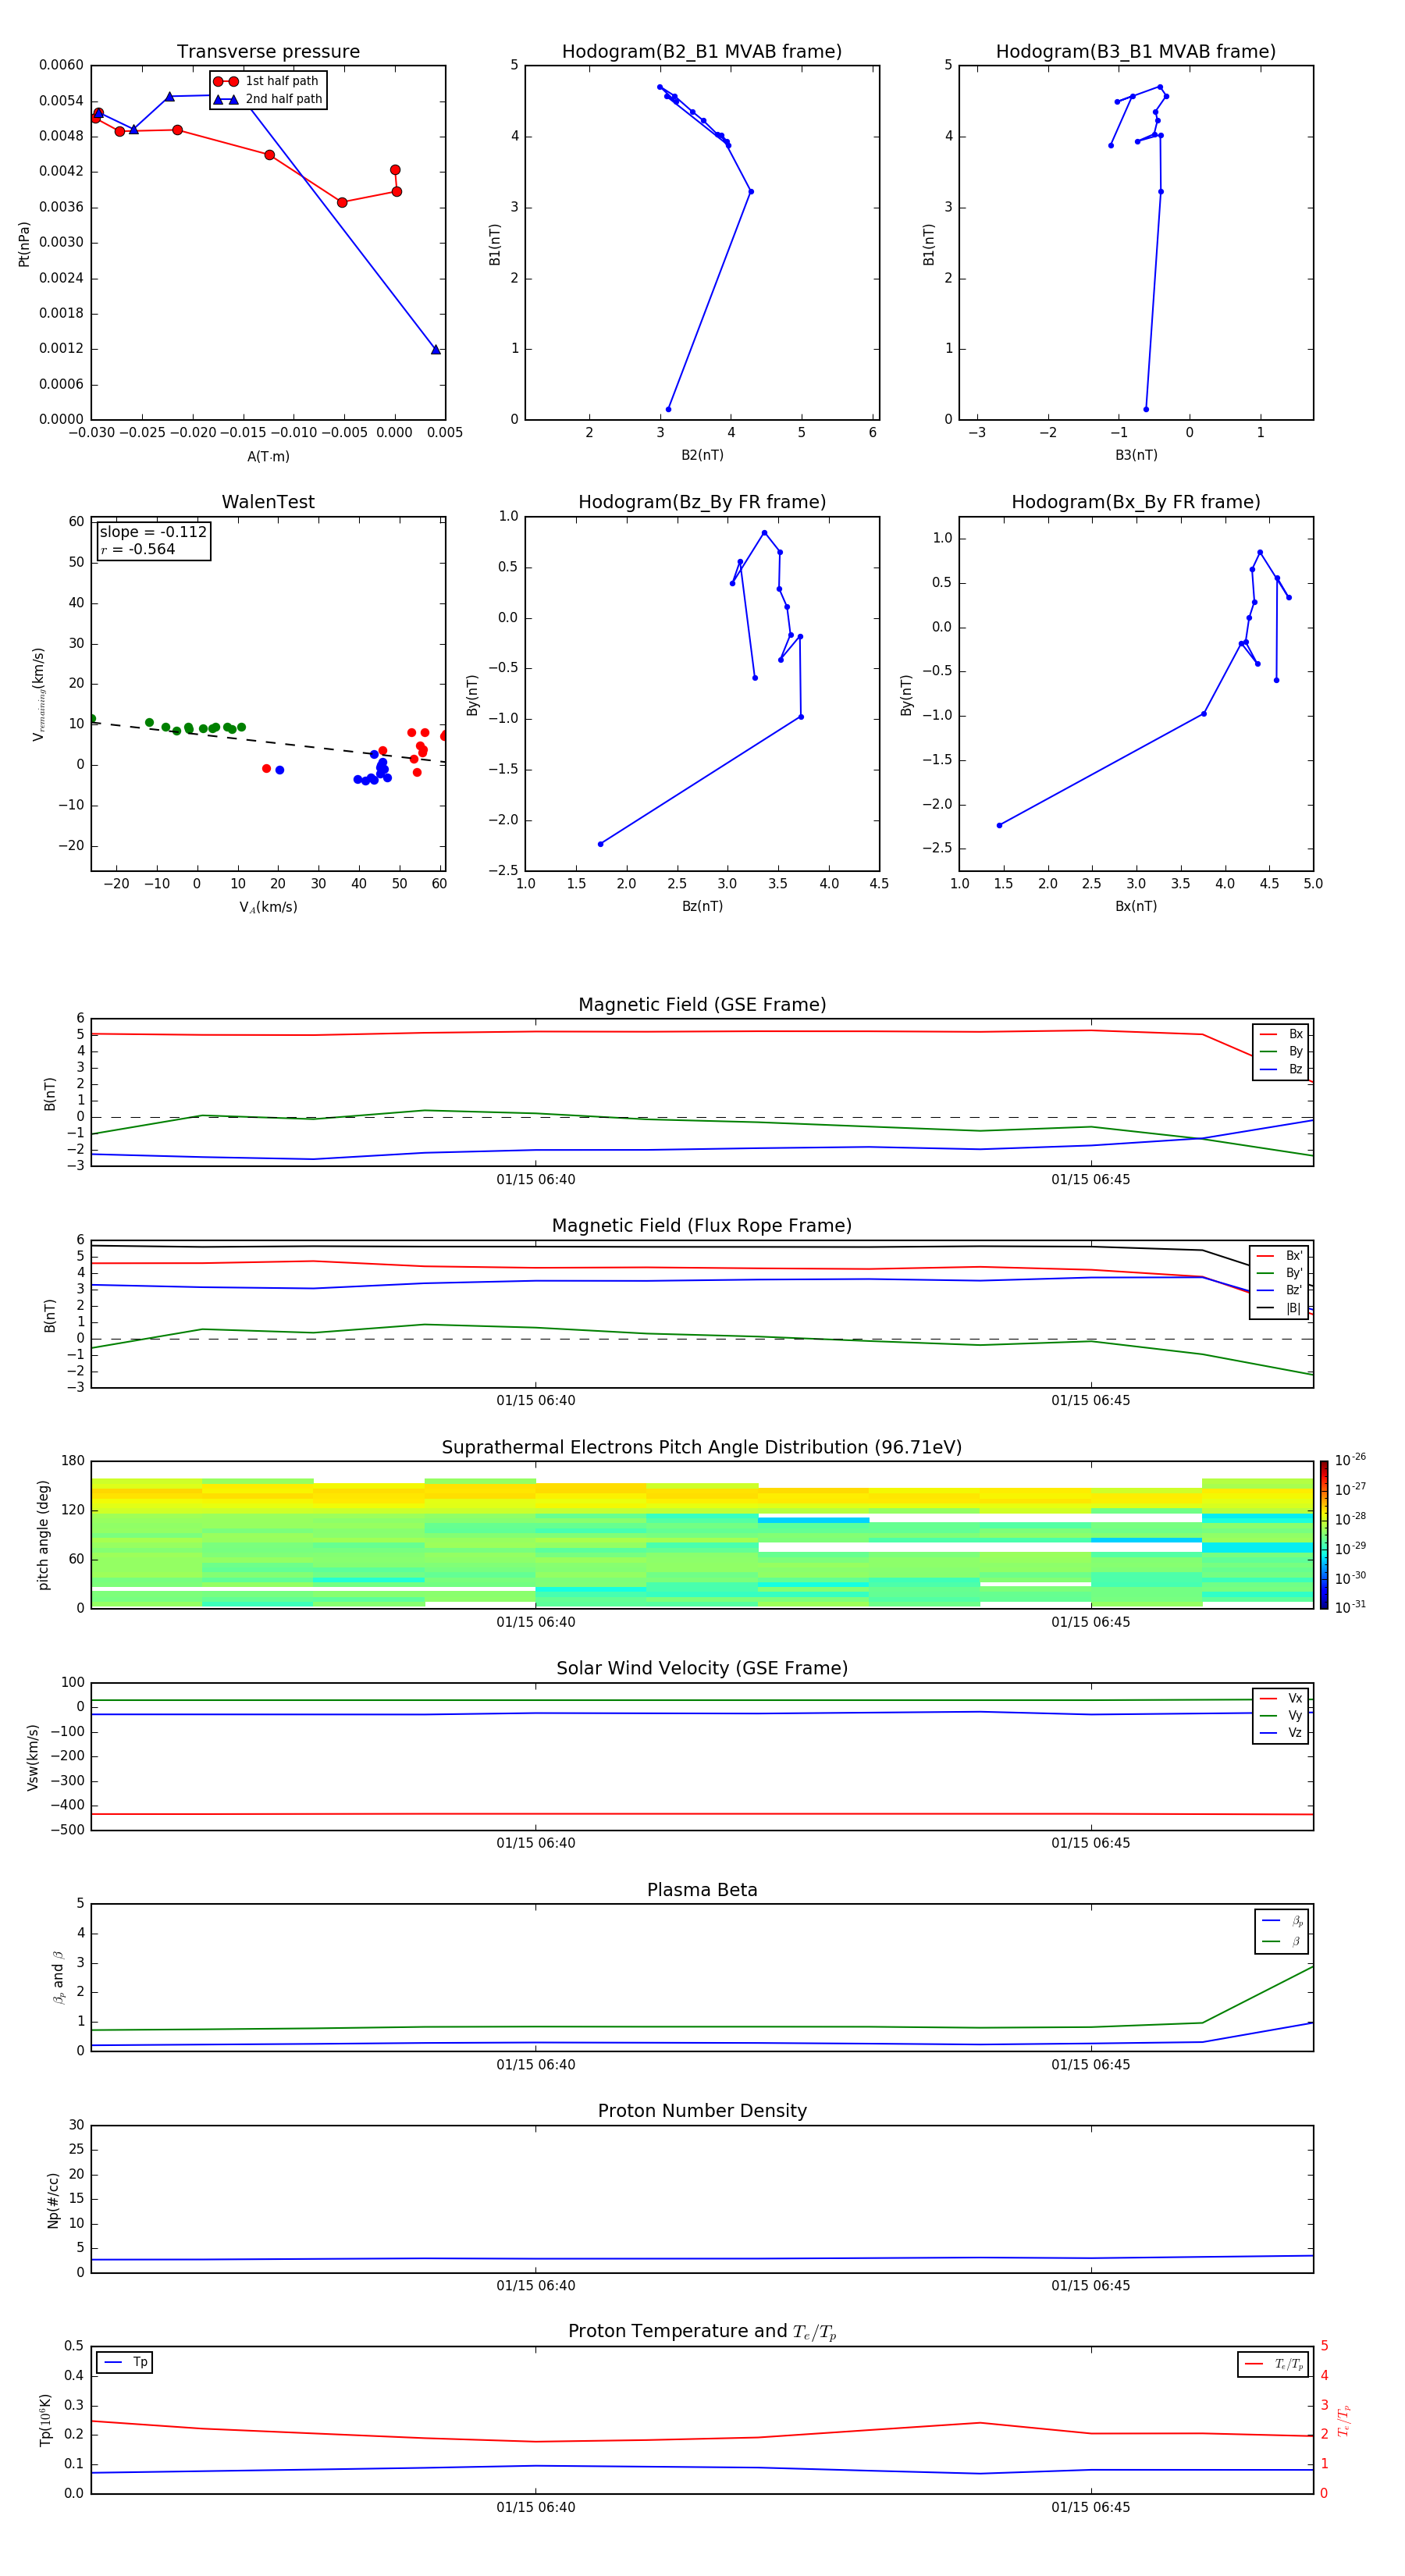Viewport: 1405px width, 2576px height.
Task: Click the 'Bx(nT)' x-axis label
Action: point(1136,907)
